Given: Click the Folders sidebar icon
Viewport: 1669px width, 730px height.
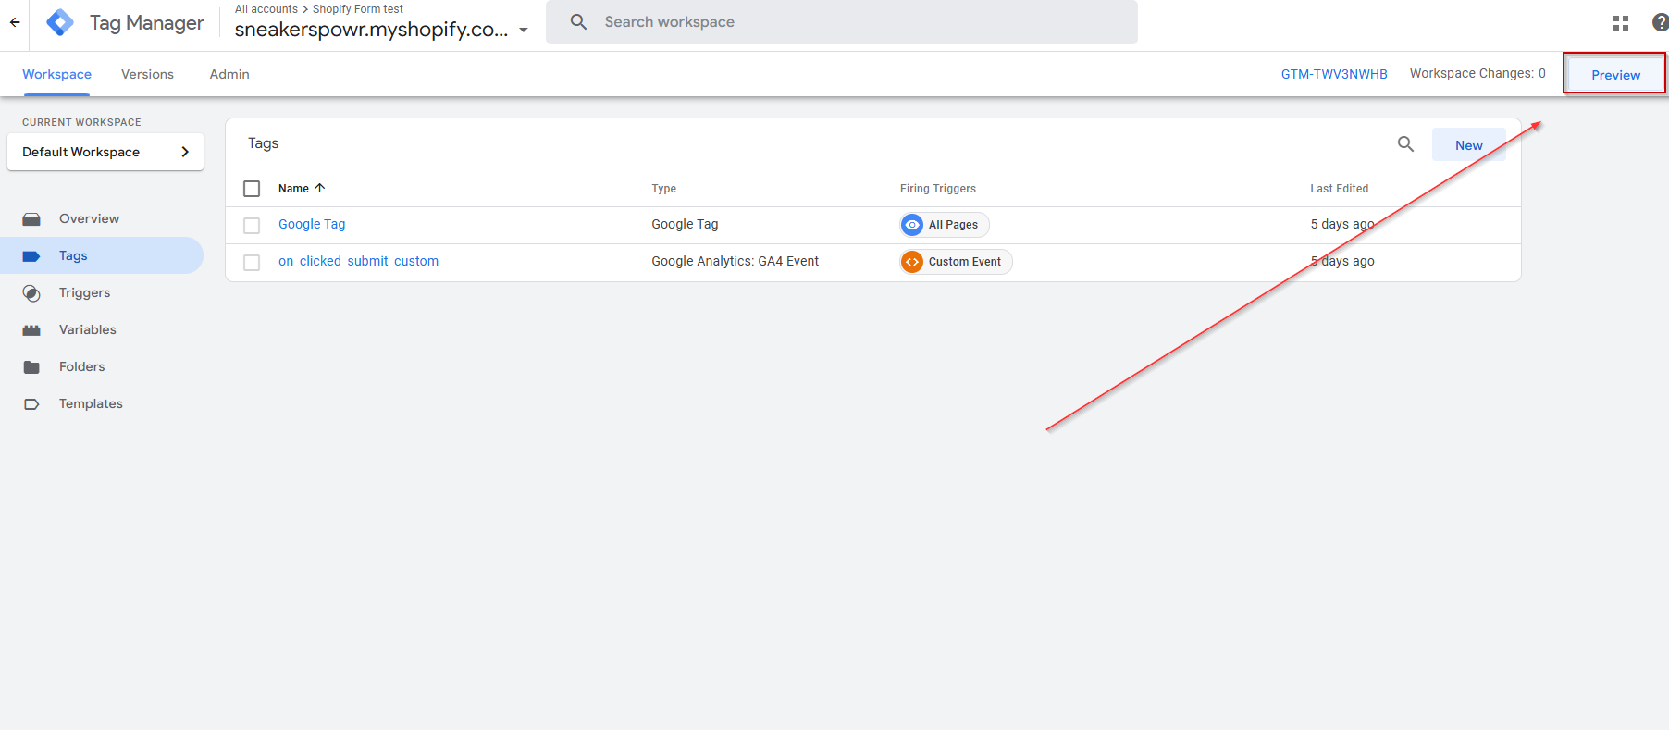Looking at the screenshot, I should pyautogui.click(x=31, y=367).
